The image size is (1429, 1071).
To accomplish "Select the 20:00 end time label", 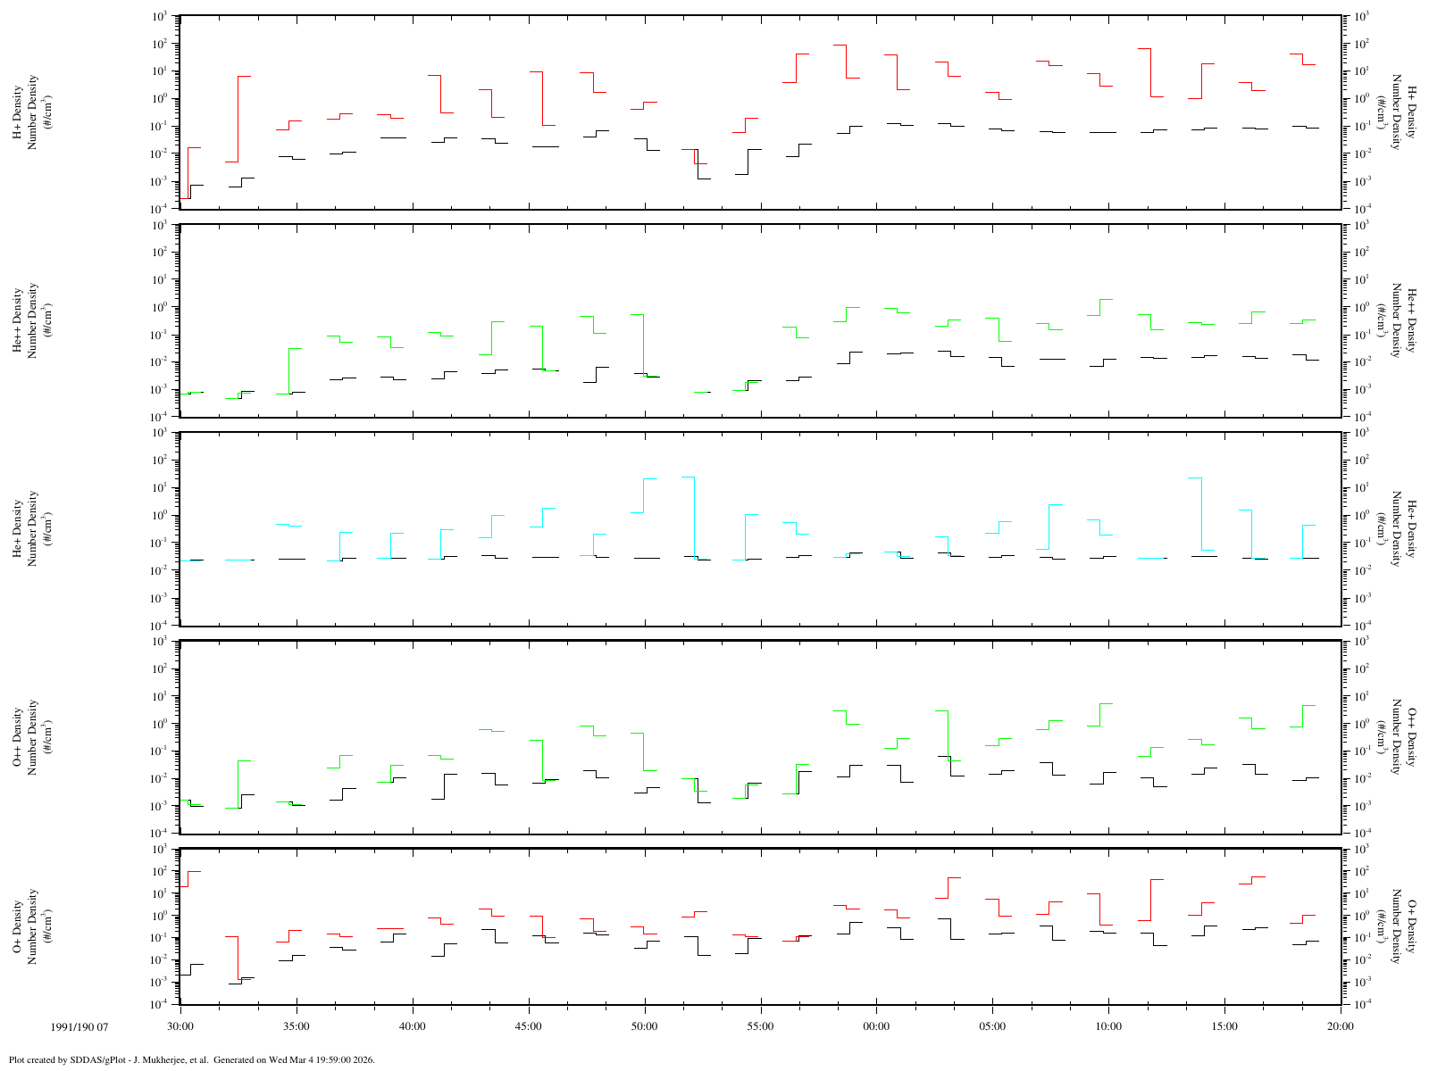I will pyautogui.click(x=1341, y=1026).
